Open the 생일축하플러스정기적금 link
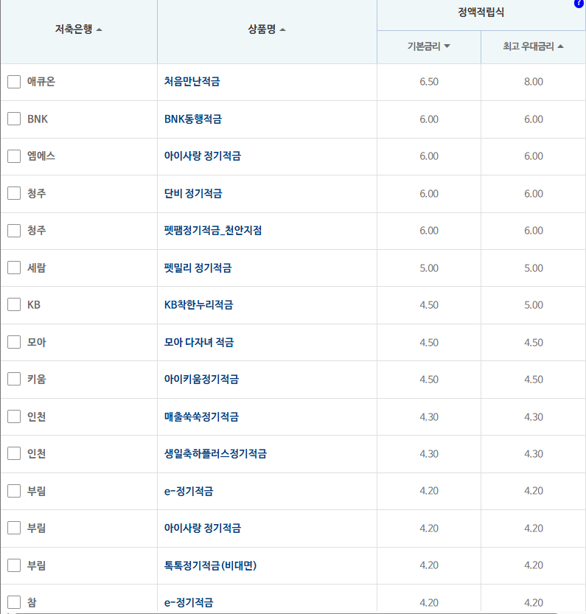Screen dimensions: 586x614 tap(215, 453)
